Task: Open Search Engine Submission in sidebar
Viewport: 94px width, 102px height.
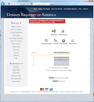Action: point(16,38)
